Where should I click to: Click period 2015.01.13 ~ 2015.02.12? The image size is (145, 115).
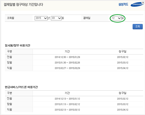coord(67,104)
